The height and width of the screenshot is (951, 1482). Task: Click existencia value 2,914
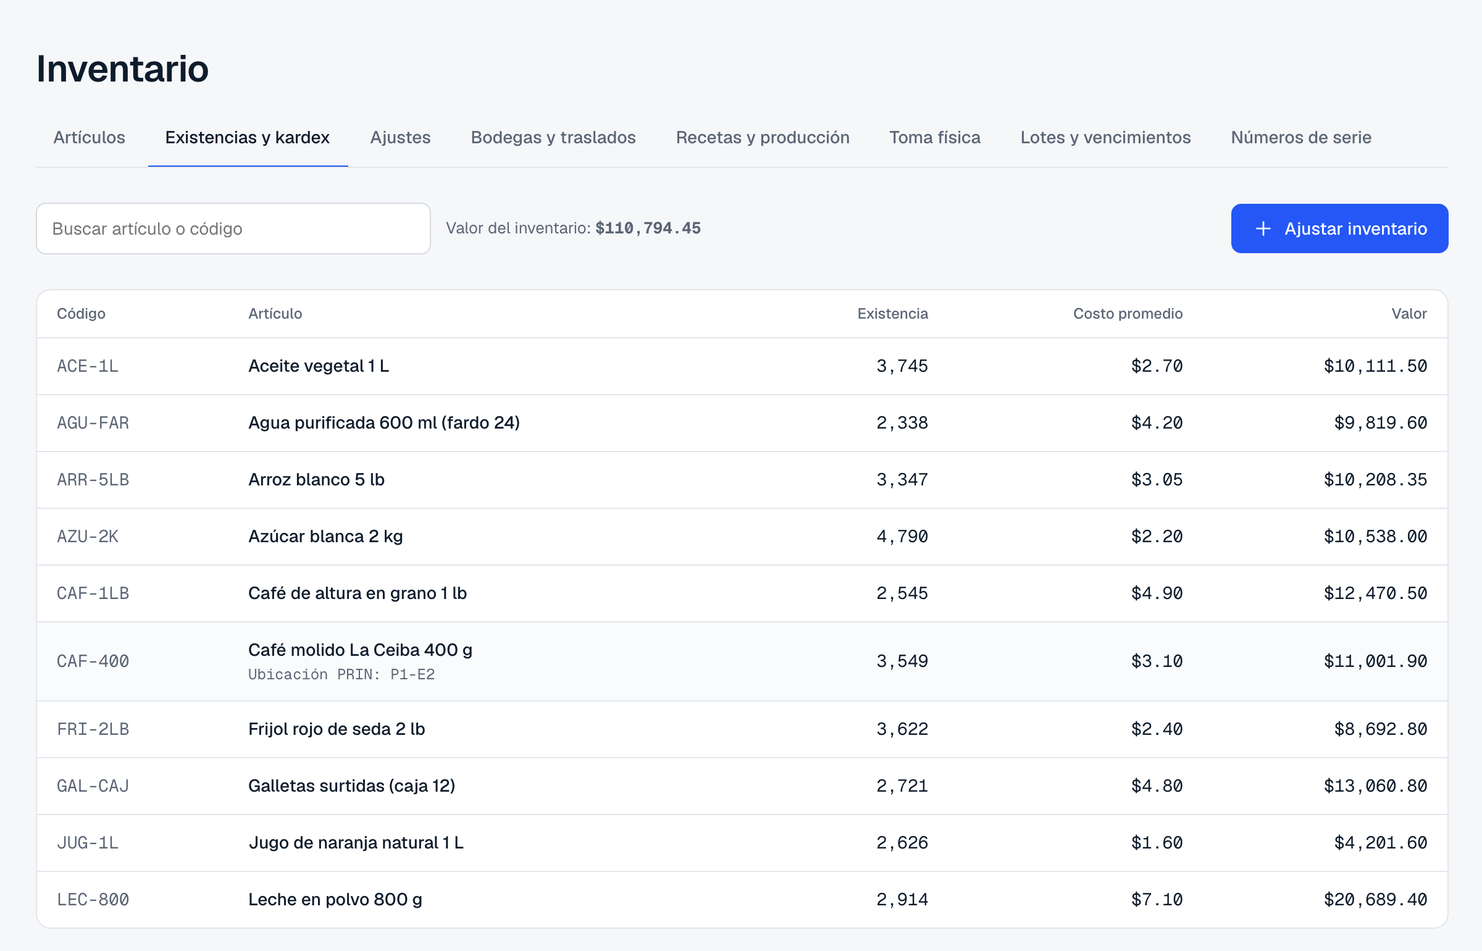click(x=902, y=900)
